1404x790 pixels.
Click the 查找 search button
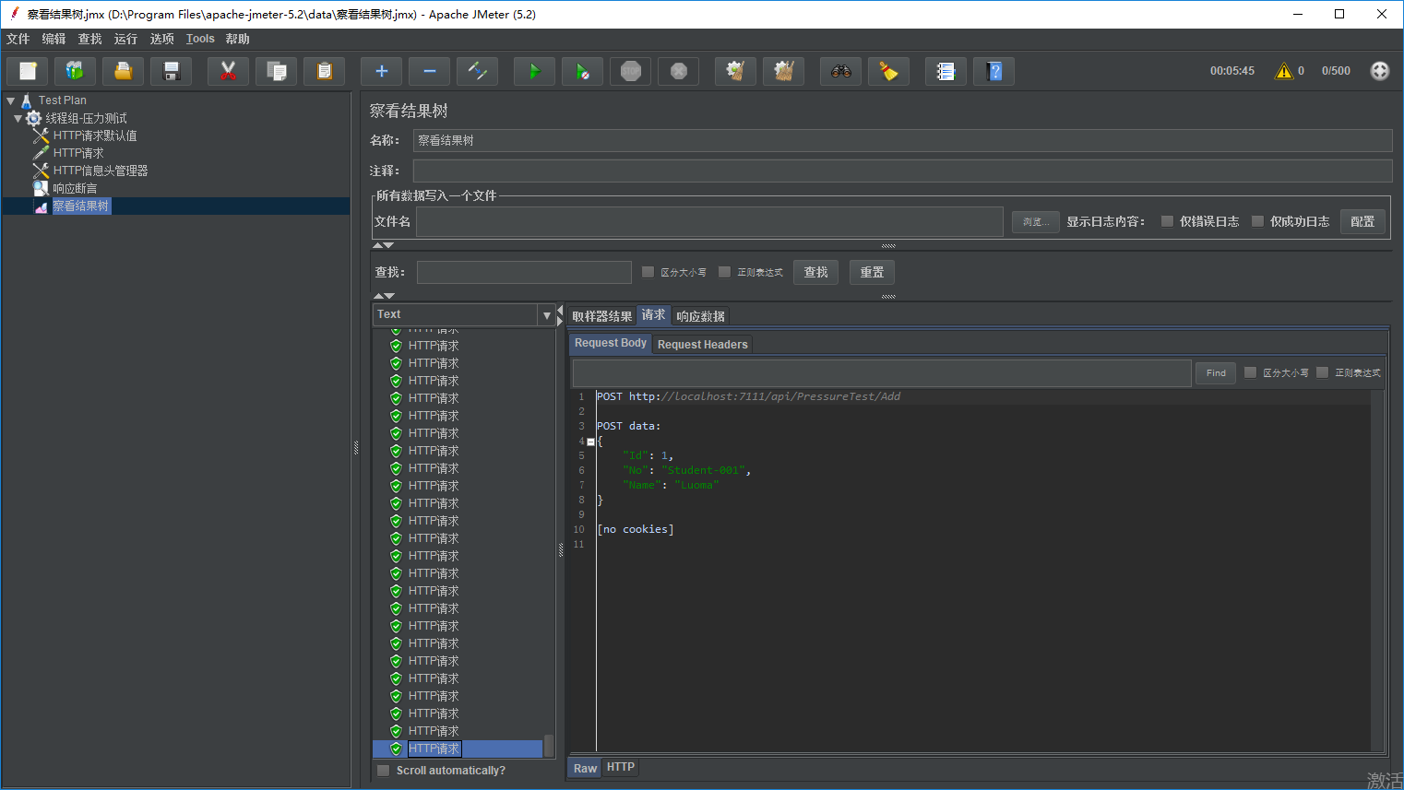coord(816,272)
